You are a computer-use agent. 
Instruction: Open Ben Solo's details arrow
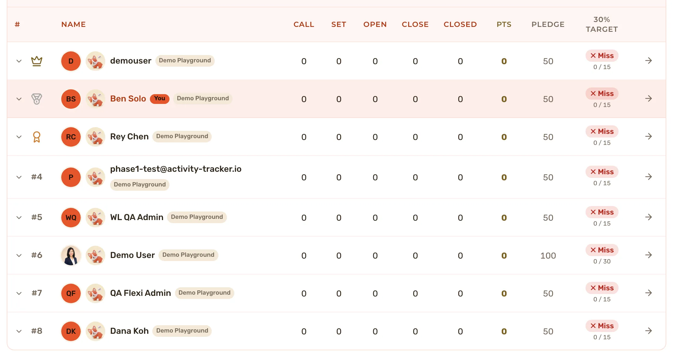point(649,98)
